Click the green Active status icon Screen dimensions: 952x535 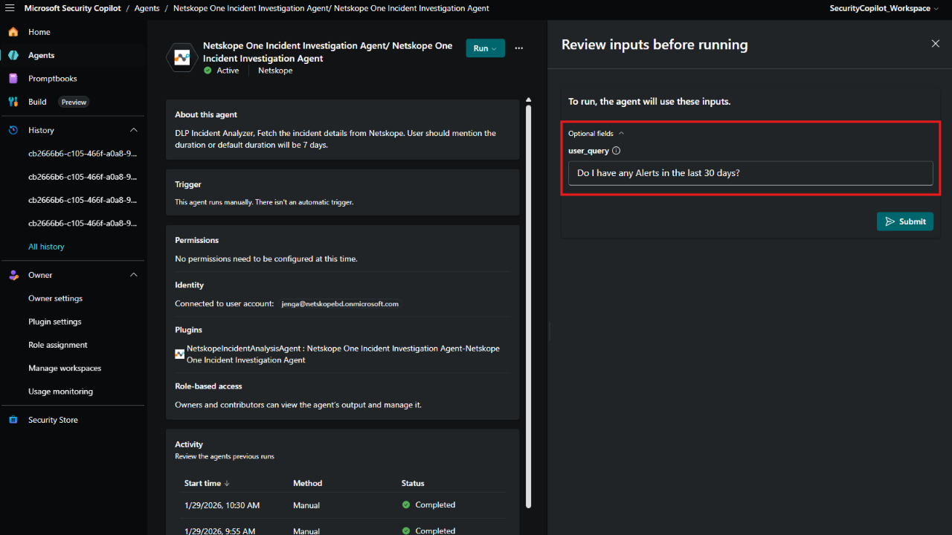tap(208, 71)
